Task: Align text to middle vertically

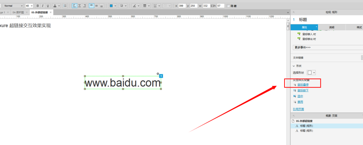Action: click(97, 6)
